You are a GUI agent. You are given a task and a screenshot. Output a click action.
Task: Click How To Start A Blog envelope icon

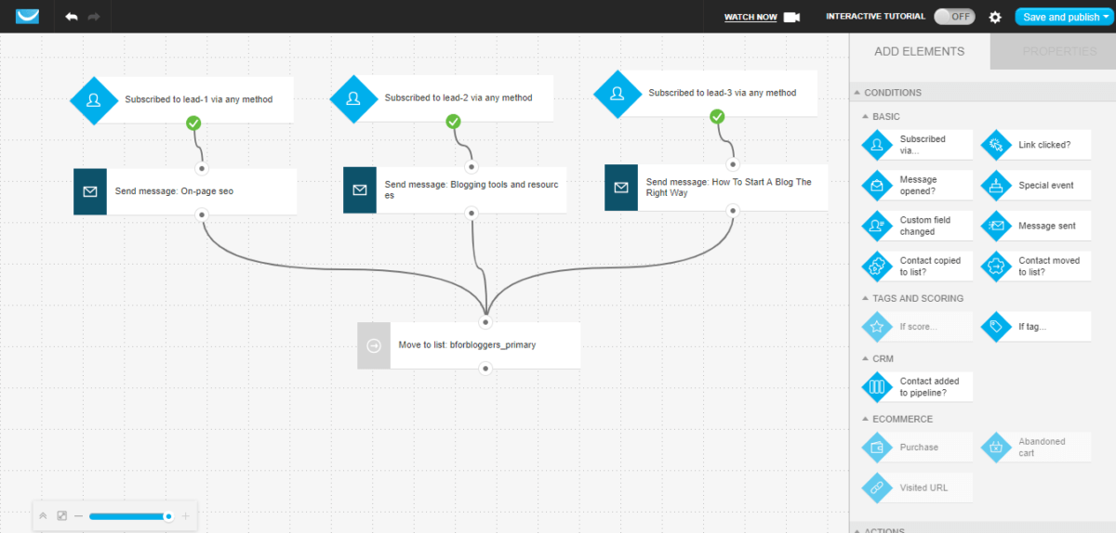click(621, 188)
